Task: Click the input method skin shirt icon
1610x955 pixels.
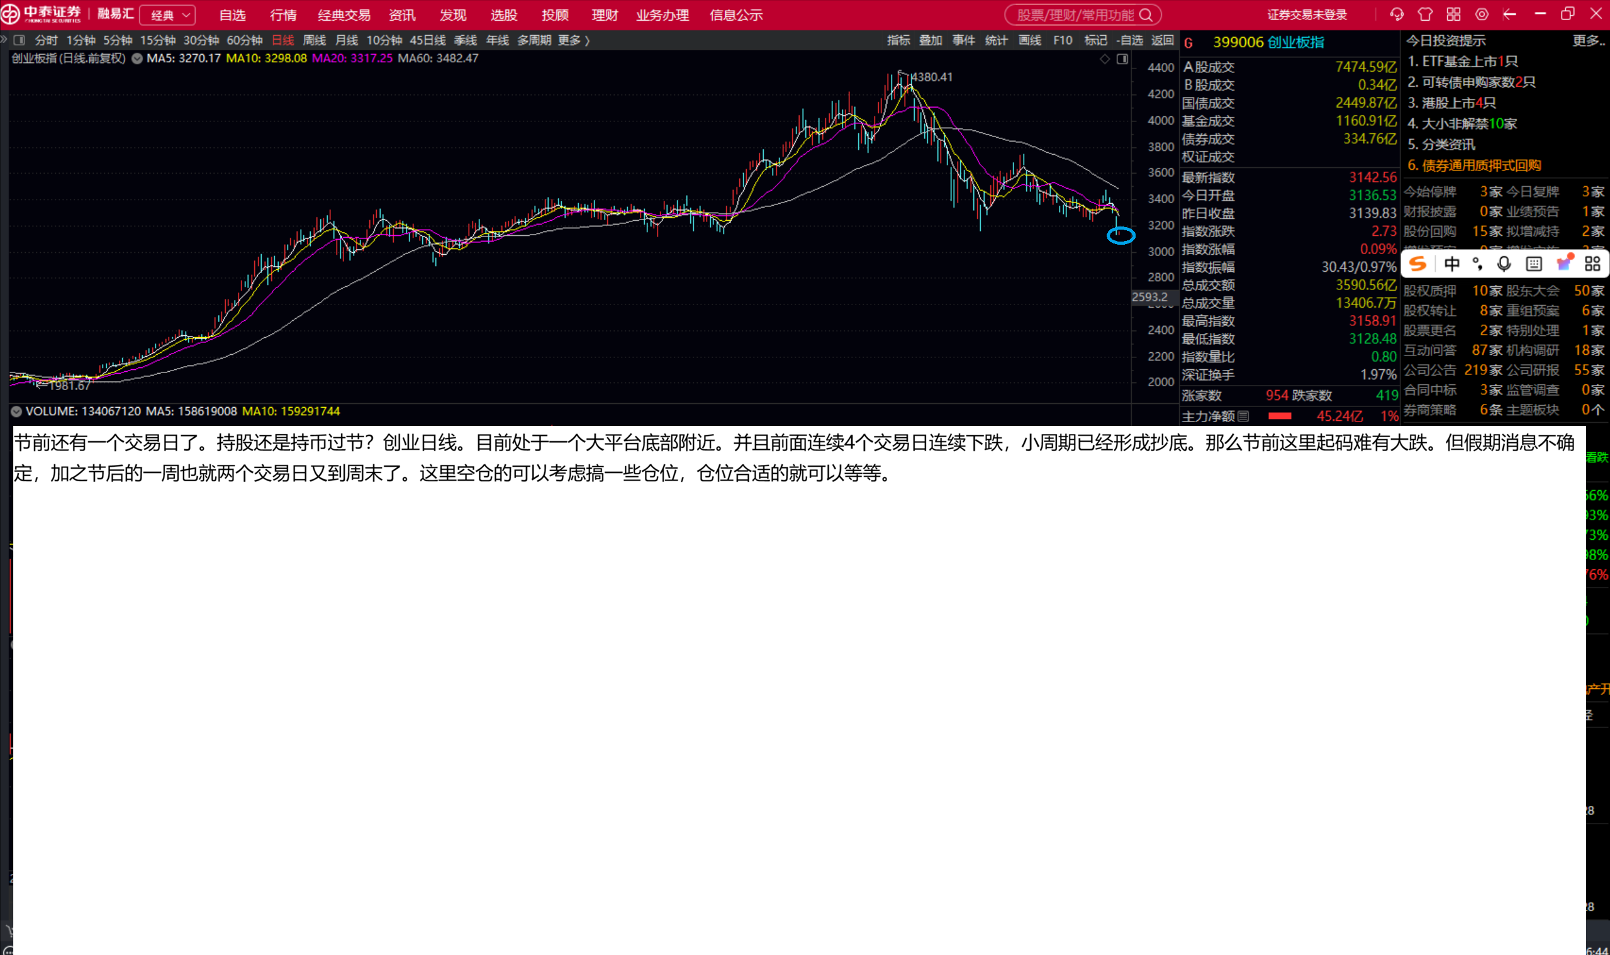Action: coord(1564,262)
